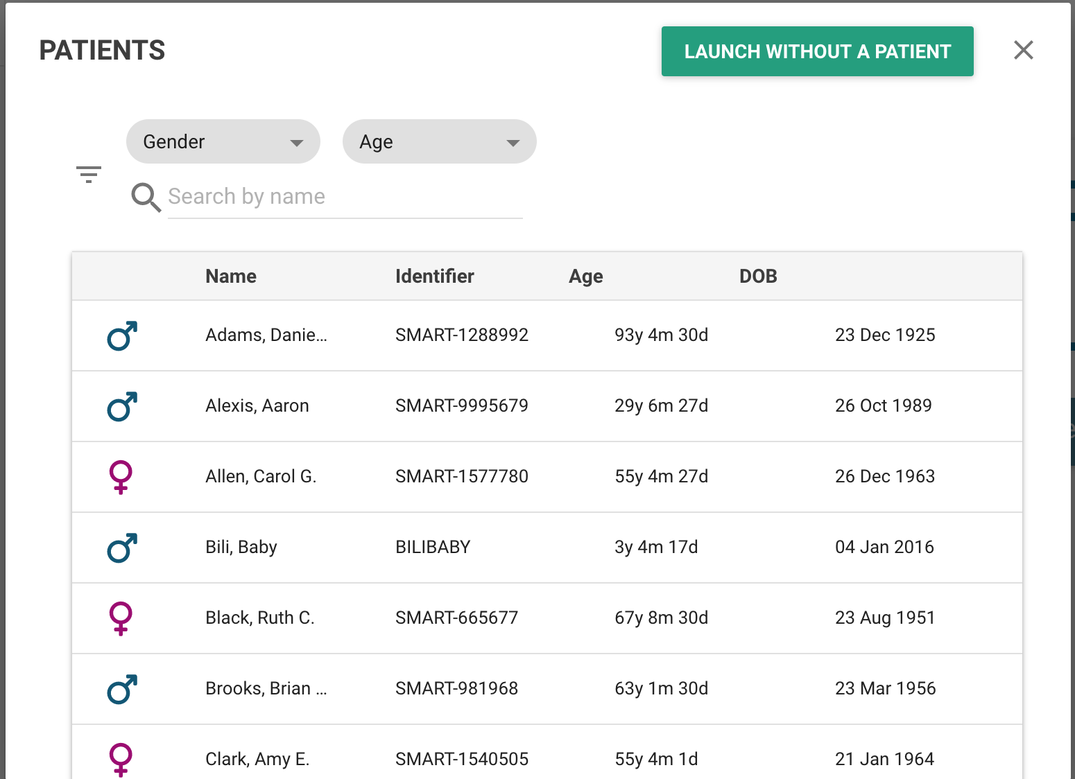Click DOB 26 Oct 1989
Screen dimensions: 1075x779
884,406
